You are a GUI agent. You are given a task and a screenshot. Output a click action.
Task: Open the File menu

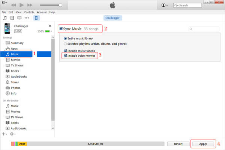pyautogui.click(x=4, y=12)
